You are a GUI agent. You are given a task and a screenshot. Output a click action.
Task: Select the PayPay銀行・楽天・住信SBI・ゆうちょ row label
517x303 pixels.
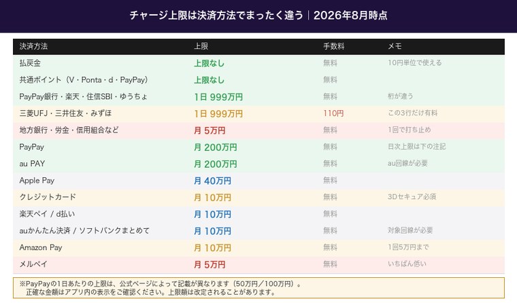click(84, 96)
